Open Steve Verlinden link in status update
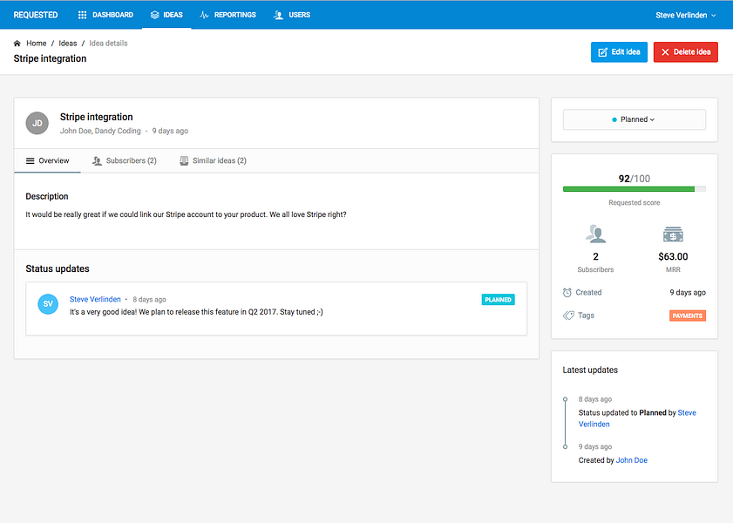This screenshot has height=523, width=733. pos(95,299)
